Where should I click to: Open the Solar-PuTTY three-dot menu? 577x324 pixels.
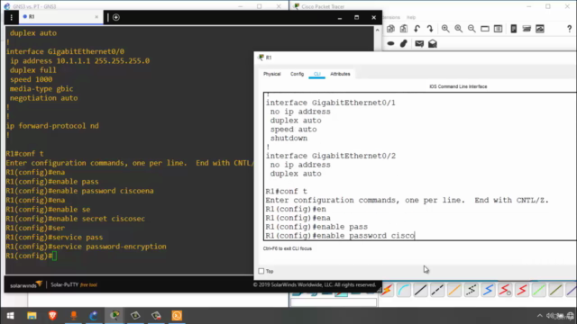pos(12,17)
